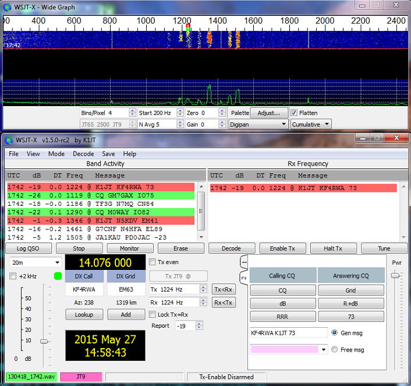411x386 pixels.
Task: Adjust the Bins/Pixel spinner
Action: 132,113
